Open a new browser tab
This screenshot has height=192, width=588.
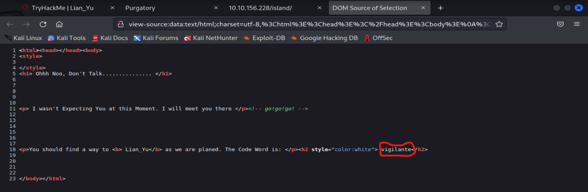pyautogui.click(x=441, y=8)
